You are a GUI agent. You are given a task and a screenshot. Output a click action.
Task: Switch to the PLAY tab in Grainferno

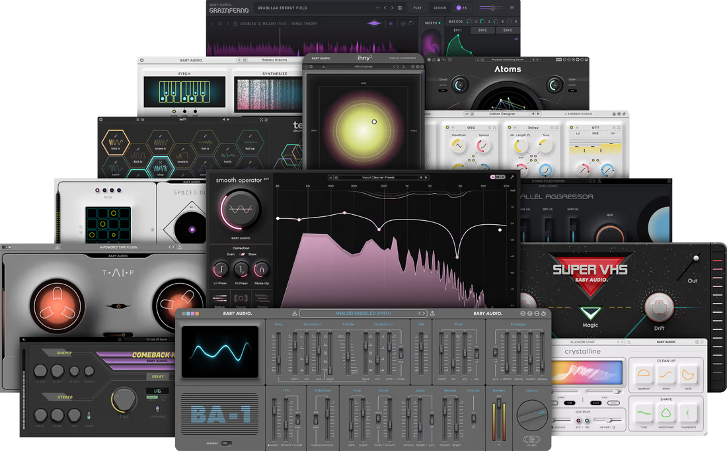point(418,8)
